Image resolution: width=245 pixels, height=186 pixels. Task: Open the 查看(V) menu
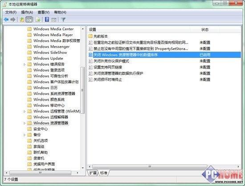(x=44, y=12)
